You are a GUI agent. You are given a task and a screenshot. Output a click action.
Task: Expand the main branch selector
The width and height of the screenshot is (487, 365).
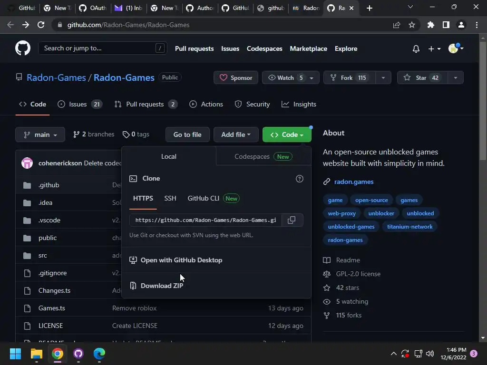click(x=40, y=134)
